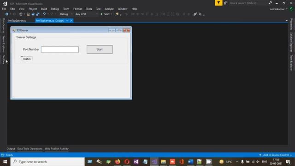Image resolution: width=295 pixels, height=166 pixels.
Task: Open the Test menu
Action: point(98,9)
